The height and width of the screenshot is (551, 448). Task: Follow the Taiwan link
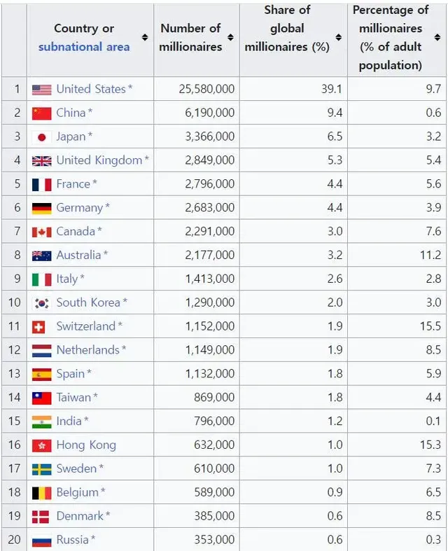73,398
